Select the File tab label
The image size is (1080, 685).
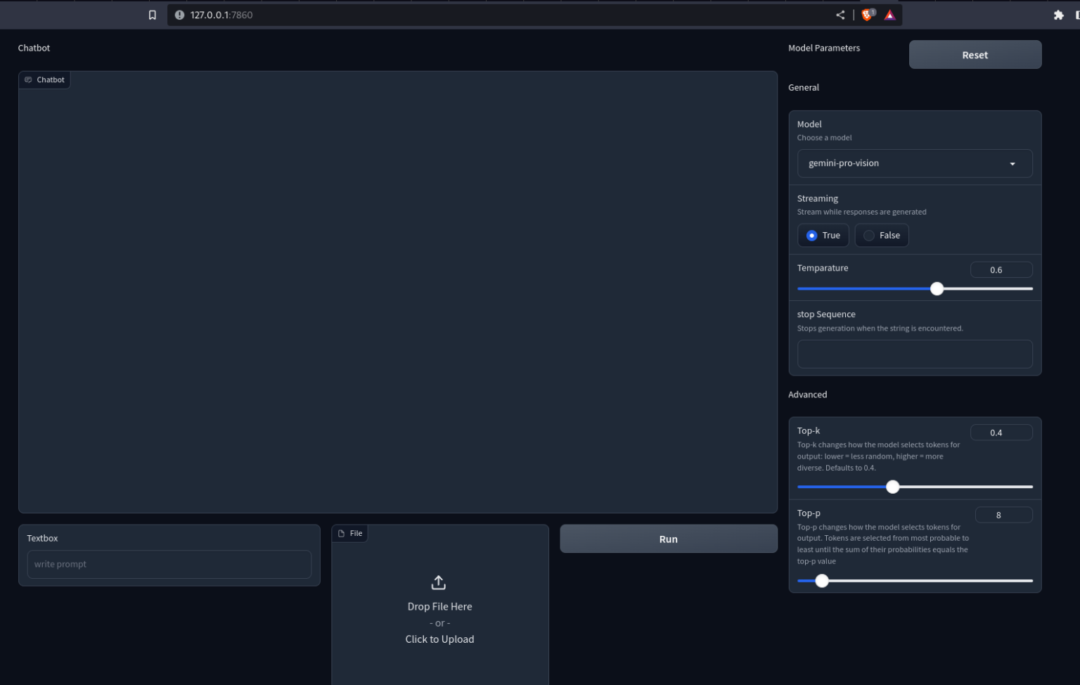(x=355, y=533)
